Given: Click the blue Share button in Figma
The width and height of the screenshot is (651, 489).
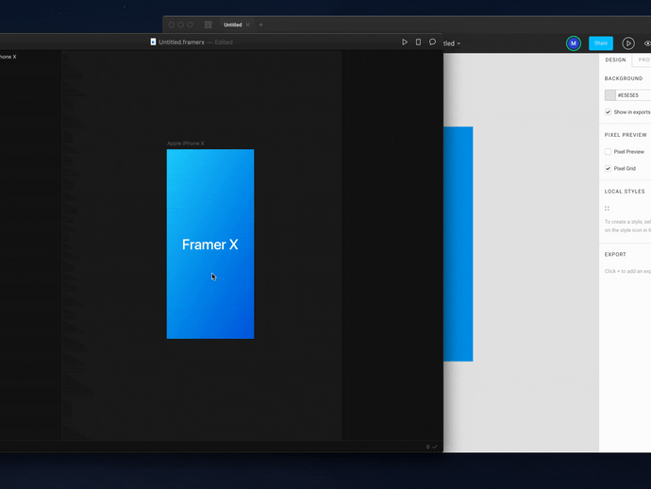Looking at the screenshot, I should [x=601, y=43].
